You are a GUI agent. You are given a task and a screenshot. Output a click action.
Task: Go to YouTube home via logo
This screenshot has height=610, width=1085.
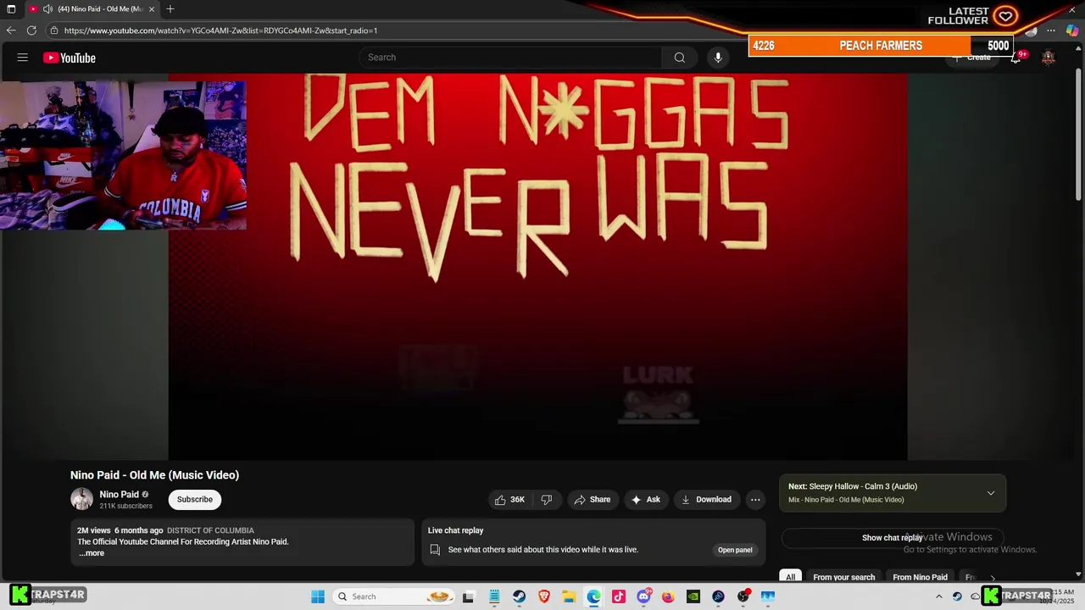[x=70, y=58]
